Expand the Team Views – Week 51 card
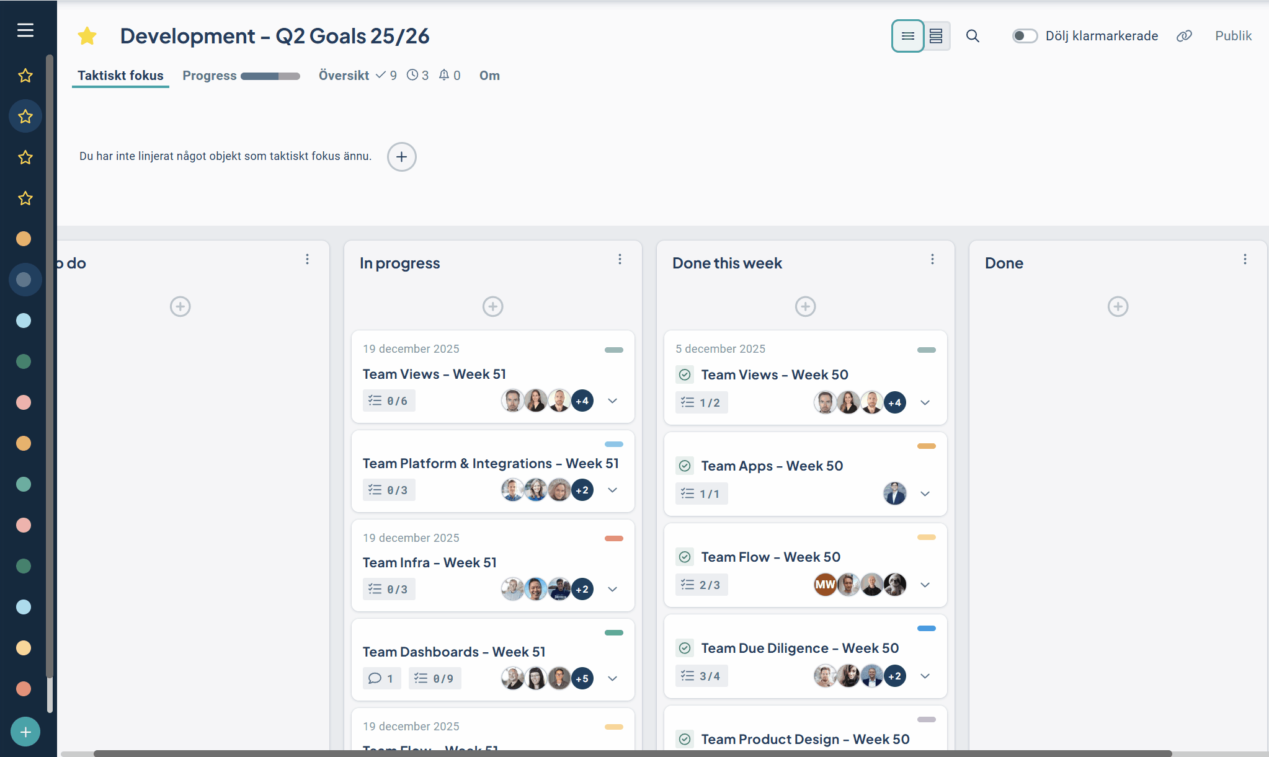The height and width of the screenshot is (757, 1269). click(613, 401)
